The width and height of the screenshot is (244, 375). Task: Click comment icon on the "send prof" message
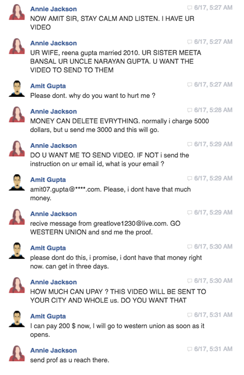tap(190, 349)
